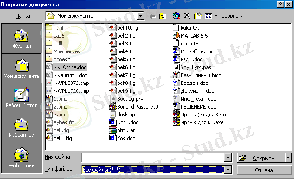Click into the Имя файла text field

153,158
